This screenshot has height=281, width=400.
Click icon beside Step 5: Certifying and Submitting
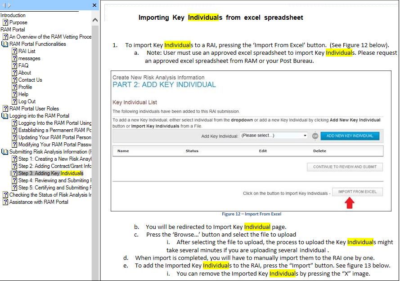[x=14, y=188]
